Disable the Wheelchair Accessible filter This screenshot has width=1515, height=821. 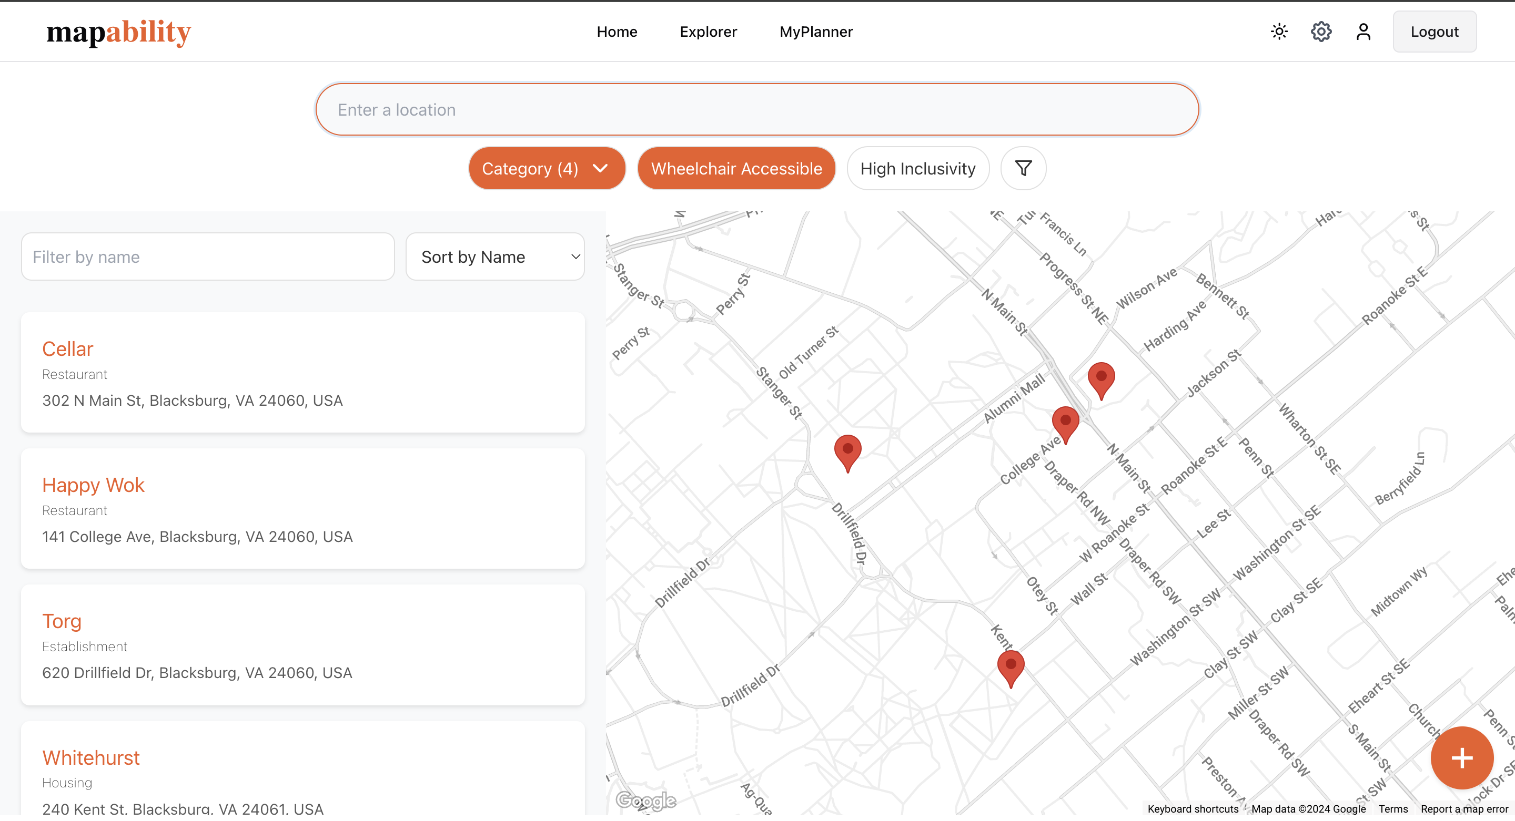pyautogui.click(x=736, y=169)
